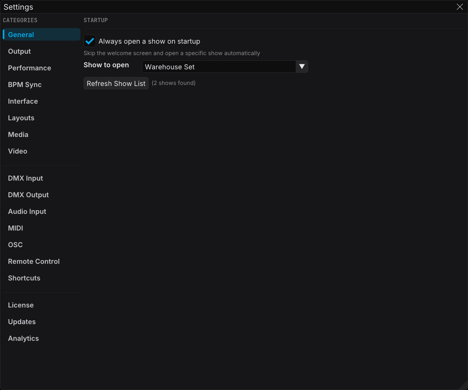The width and height of the screenshot is (468, 390).
Task: Open the License category
Action: pos(42,305)
